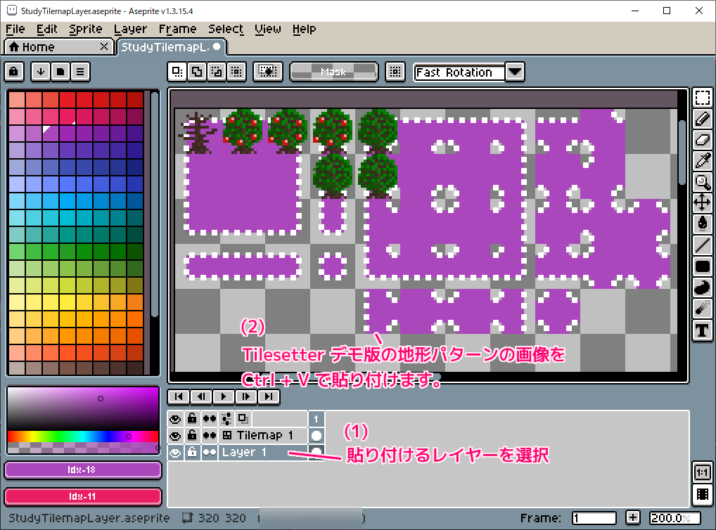
Task: Lock the Layer 1 layer
Action: (191, 452)
